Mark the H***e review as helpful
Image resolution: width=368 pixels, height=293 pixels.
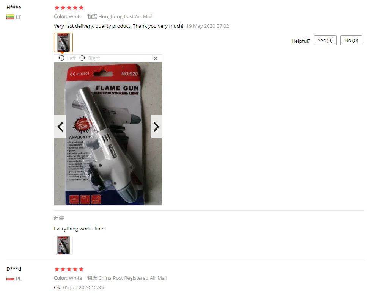coord(325,41)
